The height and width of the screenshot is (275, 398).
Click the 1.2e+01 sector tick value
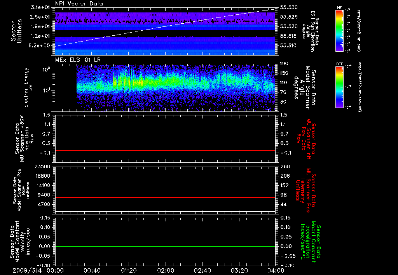coord(40,36)
